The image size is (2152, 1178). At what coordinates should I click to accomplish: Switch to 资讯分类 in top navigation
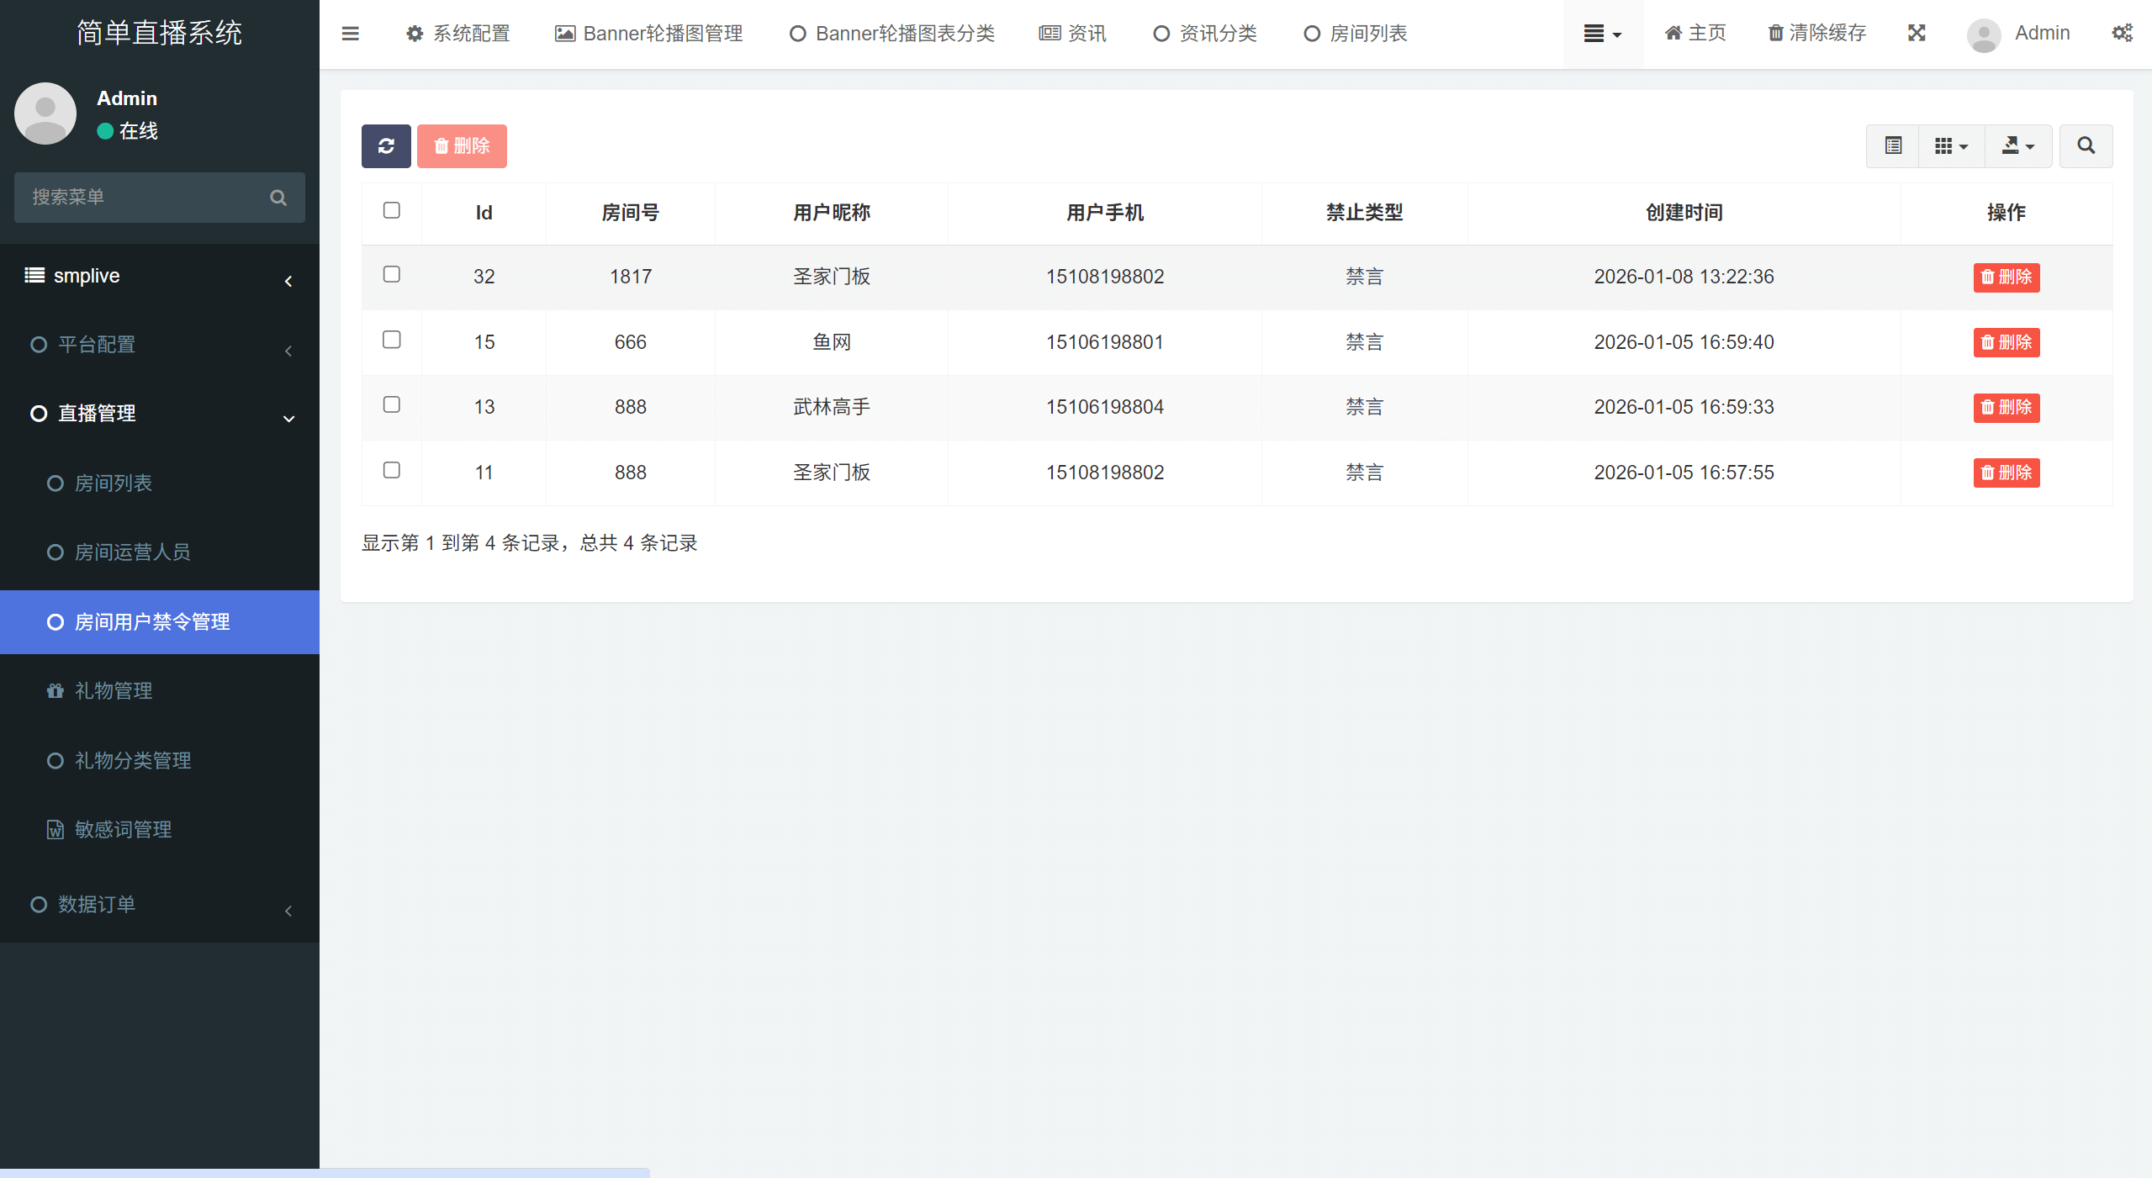click(1203, 34)
